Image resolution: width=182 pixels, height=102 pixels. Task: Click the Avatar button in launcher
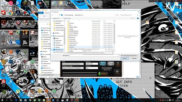pyautogui.click(x=103, y=63)
